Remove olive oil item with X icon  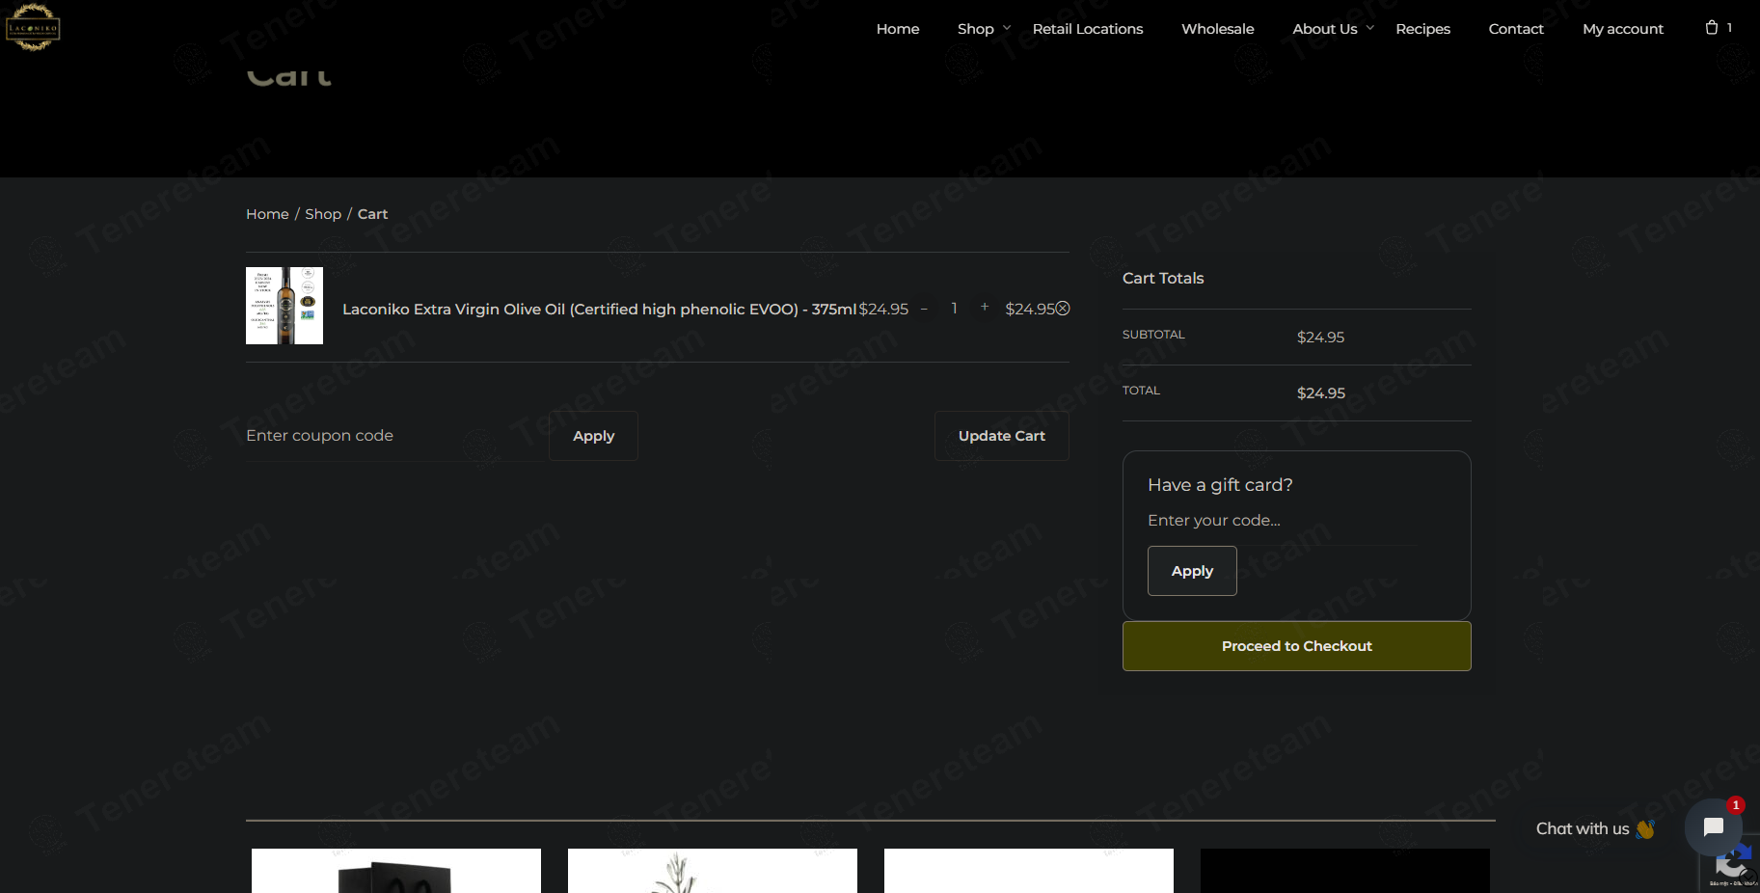click(1063, 309)
